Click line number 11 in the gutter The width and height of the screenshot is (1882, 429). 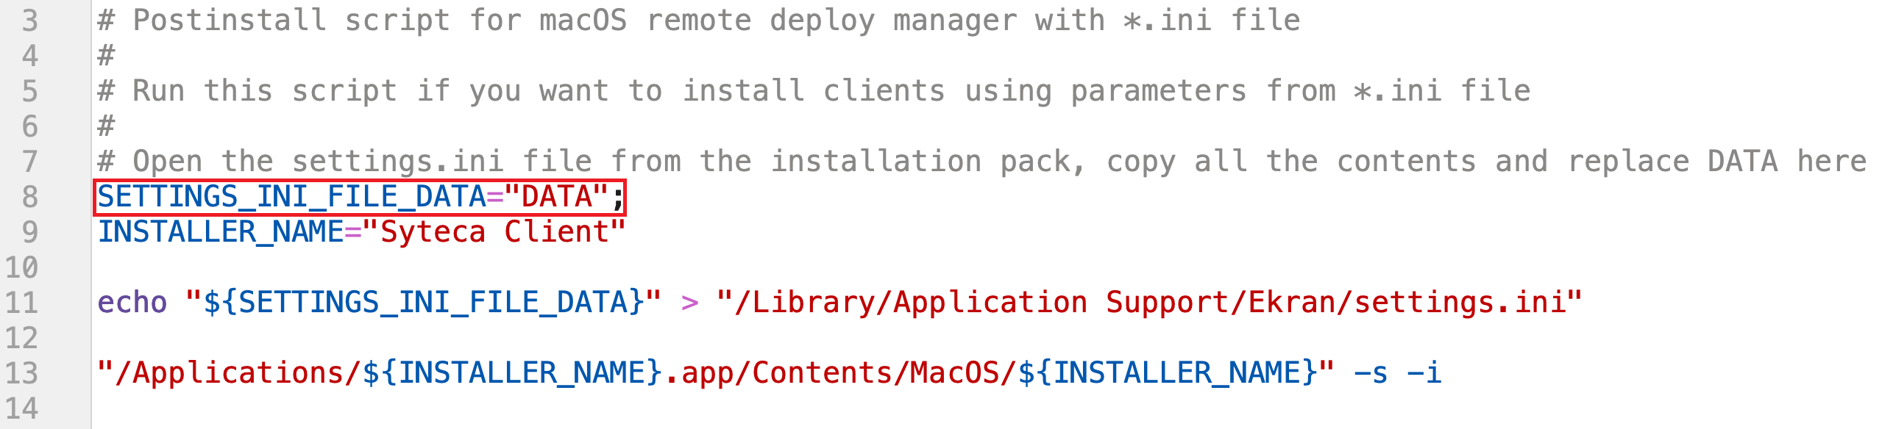21,303
